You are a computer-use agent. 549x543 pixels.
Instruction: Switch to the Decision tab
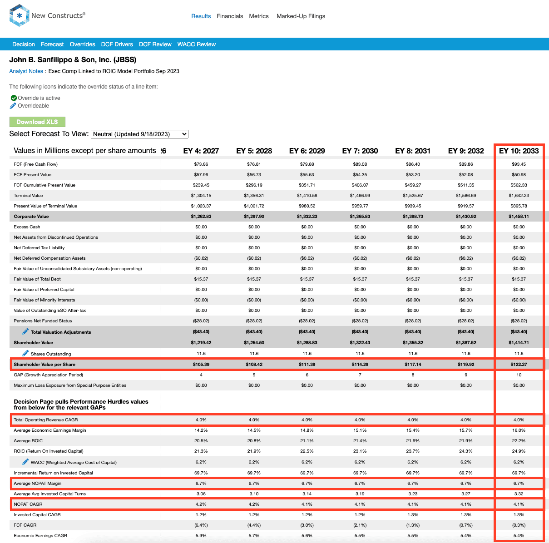[24, 44]
